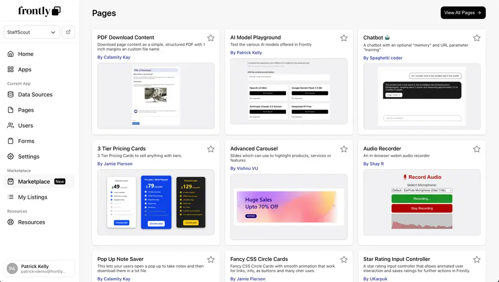
Task: Click the Settings gear icon
Action: pyautogui.click(x=11, y=157)
